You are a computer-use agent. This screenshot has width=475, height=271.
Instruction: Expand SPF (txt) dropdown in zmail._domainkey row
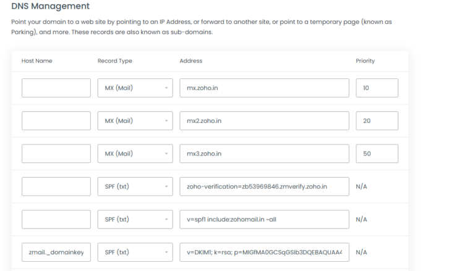(135, 252)
